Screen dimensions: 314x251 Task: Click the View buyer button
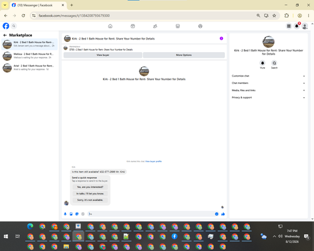[x=103, y=55]
